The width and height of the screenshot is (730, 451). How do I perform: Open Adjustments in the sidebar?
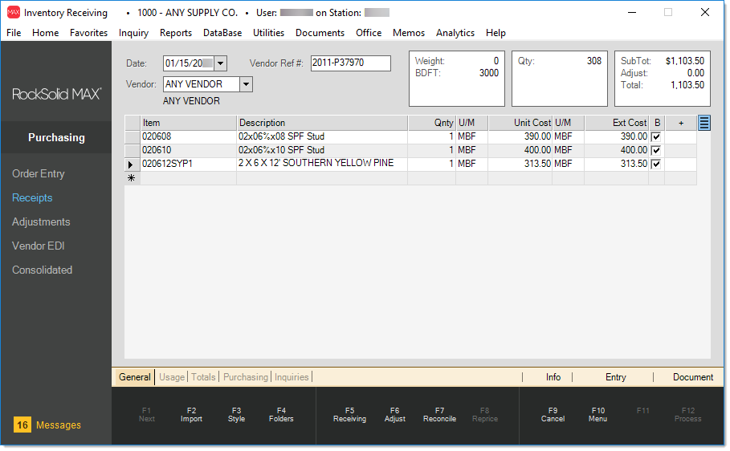click(x=41, y=222)
